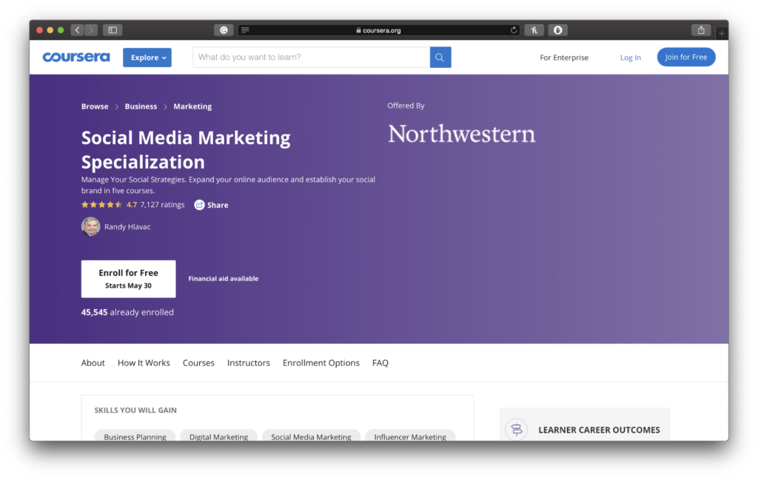Screen dimensions: 758x480
Task: Click the Grammarly extension icon
Action: point(224,30)
